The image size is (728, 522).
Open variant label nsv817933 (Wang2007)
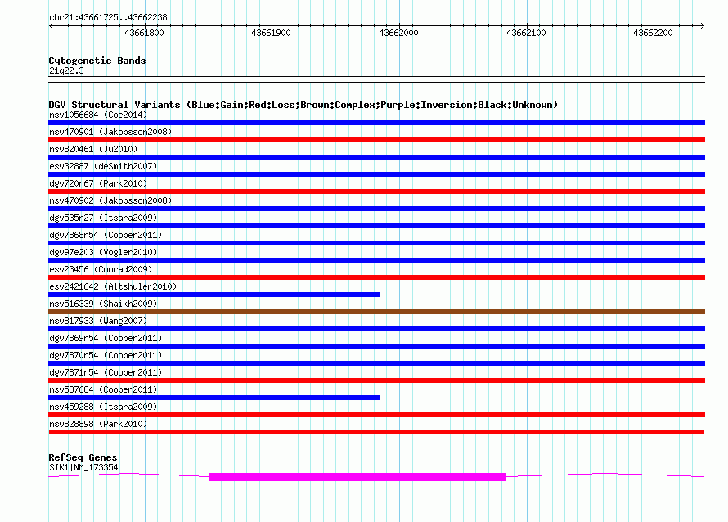[x=98, y=321]
